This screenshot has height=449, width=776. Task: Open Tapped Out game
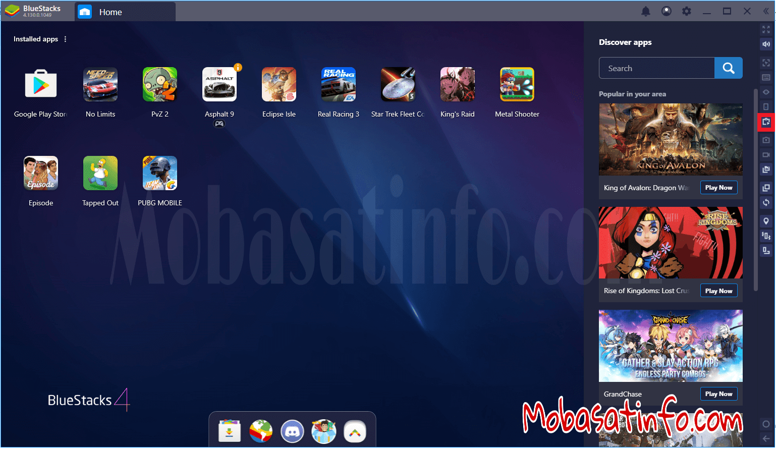(x=100, y=173)
